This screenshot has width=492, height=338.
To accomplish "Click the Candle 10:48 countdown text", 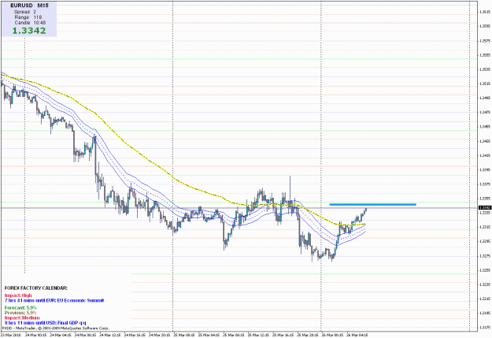I will click(x=30, y=23).
